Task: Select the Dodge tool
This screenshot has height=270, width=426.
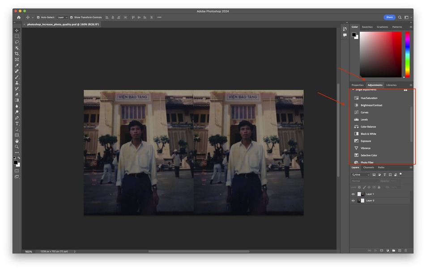Action: 17,112
